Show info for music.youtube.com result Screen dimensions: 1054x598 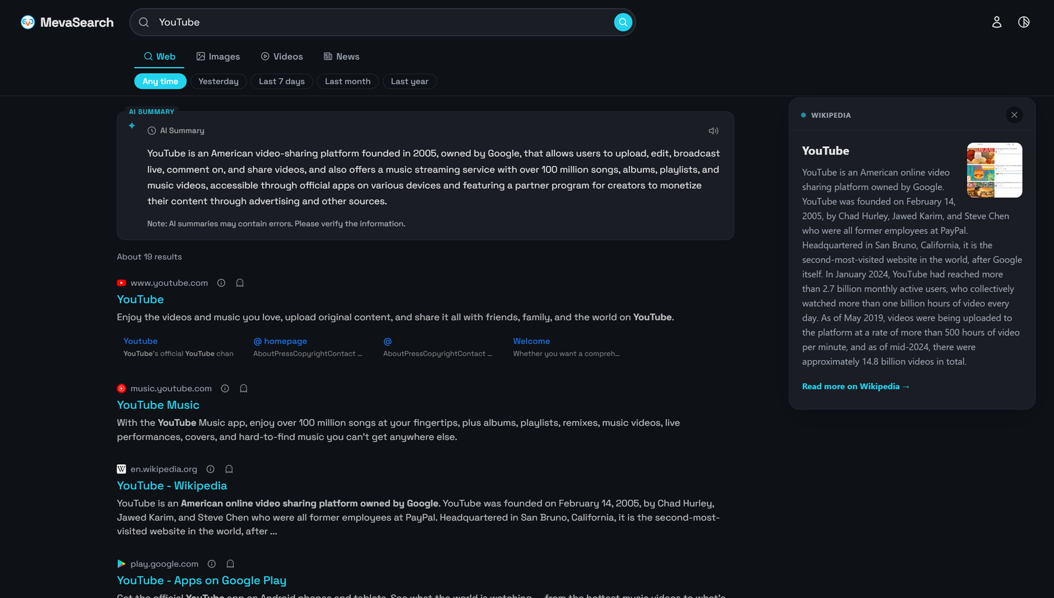(x=225, y=389)
